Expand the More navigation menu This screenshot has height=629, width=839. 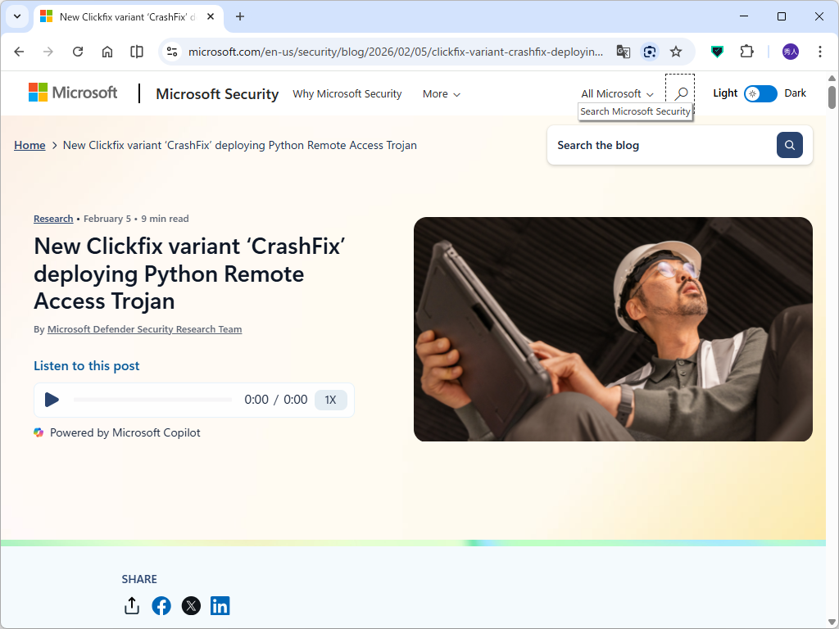(442, 94)
